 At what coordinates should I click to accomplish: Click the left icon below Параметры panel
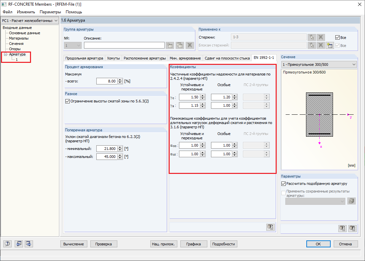tap(342, 228)
